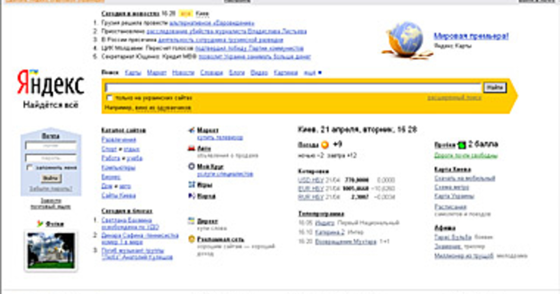The width and height of the screenshot is (560, 294).
Task: Click the advertising network yellow icon
Action: point(191,239)
